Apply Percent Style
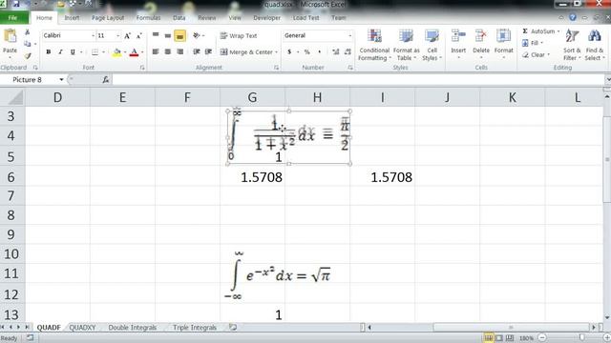Screen dimensions: 611x343 (307, 51)
